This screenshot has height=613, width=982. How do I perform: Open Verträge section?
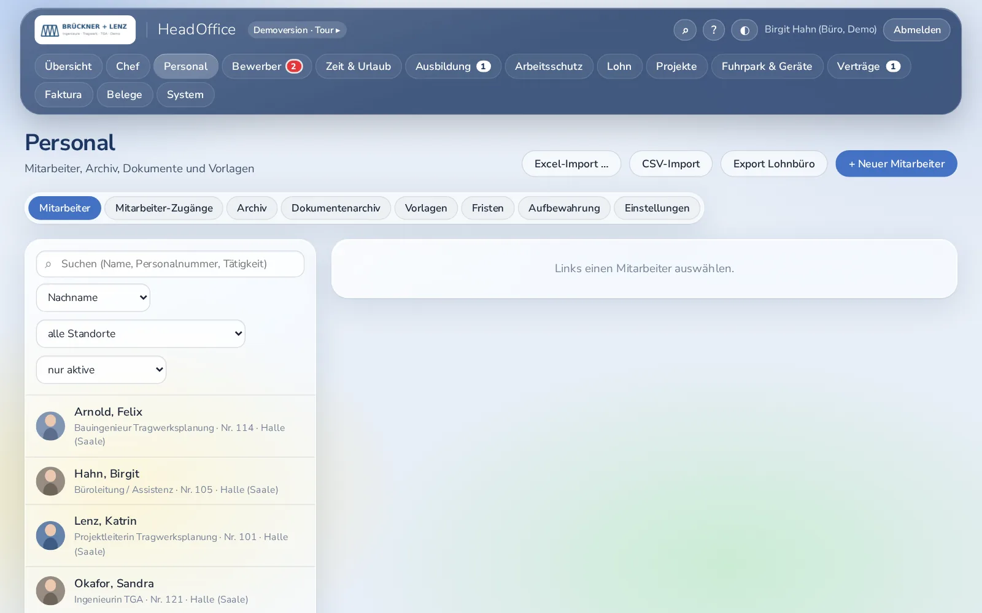[868, 66]
